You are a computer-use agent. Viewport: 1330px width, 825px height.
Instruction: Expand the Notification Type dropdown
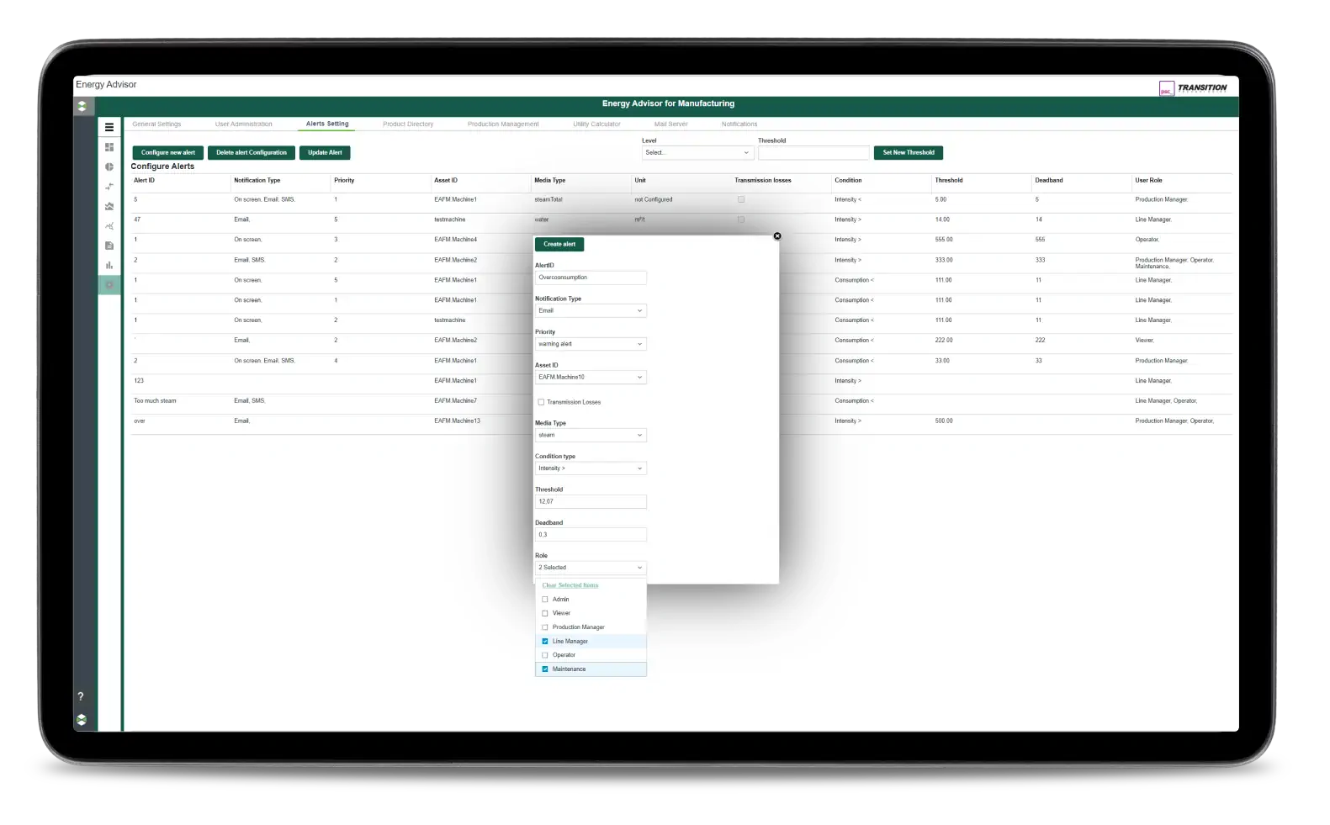pyautogui.click(x=591, y=311)
